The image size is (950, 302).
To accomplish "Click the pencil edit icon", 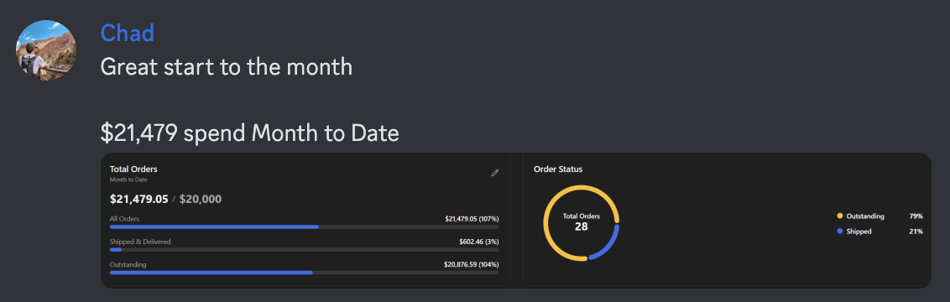I will [x=495, y=173].
